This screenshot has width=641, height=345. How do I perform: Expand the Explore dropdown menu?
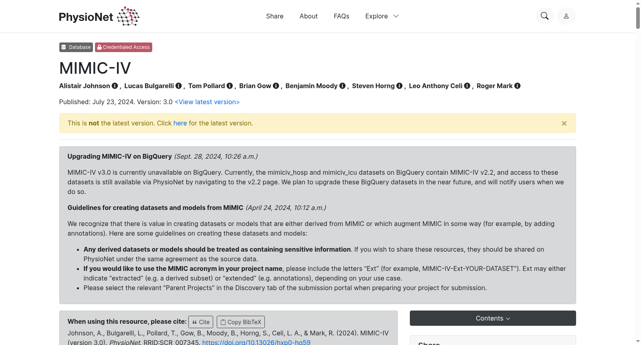pyautogui.click(x=382, y=16)
